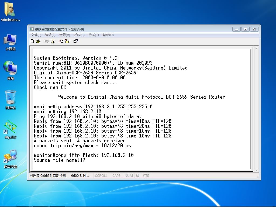Select the Administrator folder desktop icon
The image size is (276, 207).
[10, 12]
